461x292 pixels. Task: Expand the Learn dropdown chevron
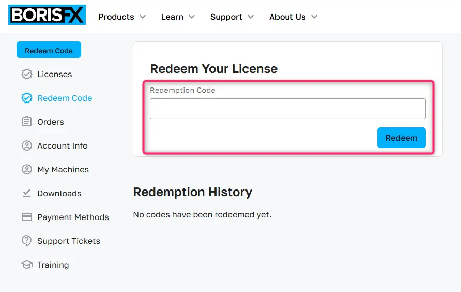tap(192, 17)
